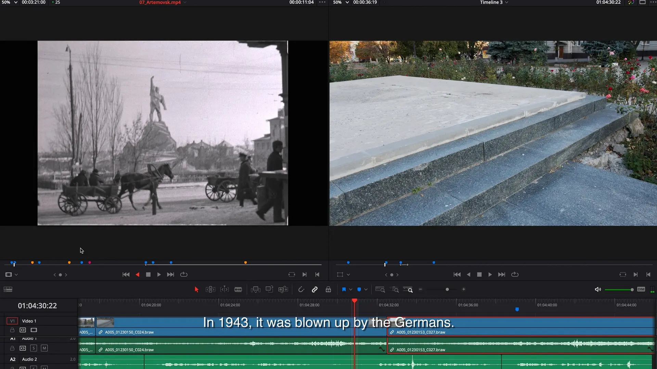Toggle the linked selection chain icon
Screen dimensions: 657x369
point(314,289)
